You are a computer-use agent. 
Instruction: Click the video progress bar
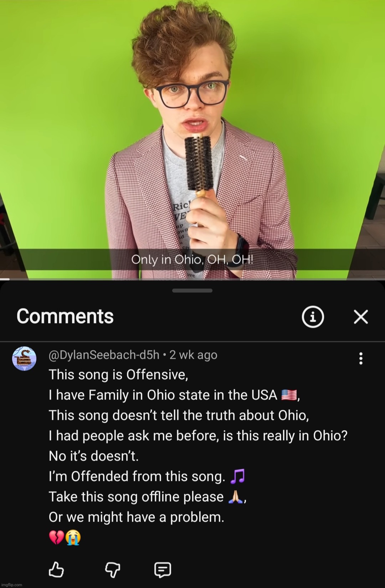tap(192, 279)
